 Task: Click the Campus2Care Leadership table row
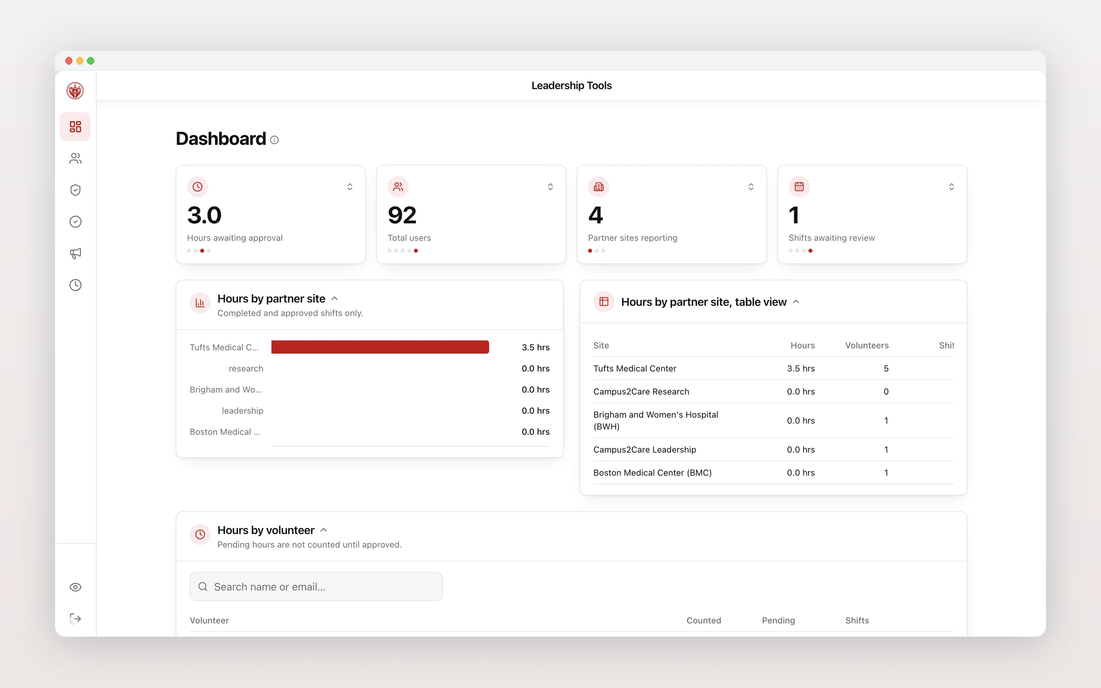pos(773,449)
